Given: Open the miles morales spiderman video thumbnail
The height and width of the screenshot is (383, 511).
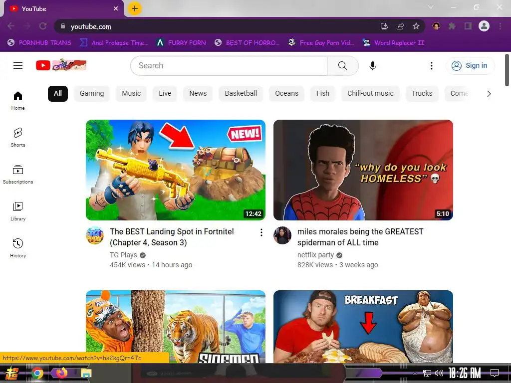Looking at the screenshot, I should tap(363, 170).
